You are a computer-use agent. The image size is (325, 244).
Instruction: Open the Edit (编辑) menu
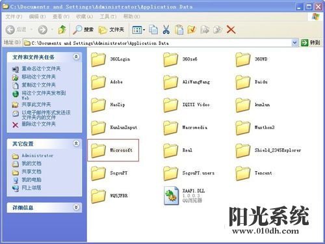pyautogui.click(x=37, y=16)
